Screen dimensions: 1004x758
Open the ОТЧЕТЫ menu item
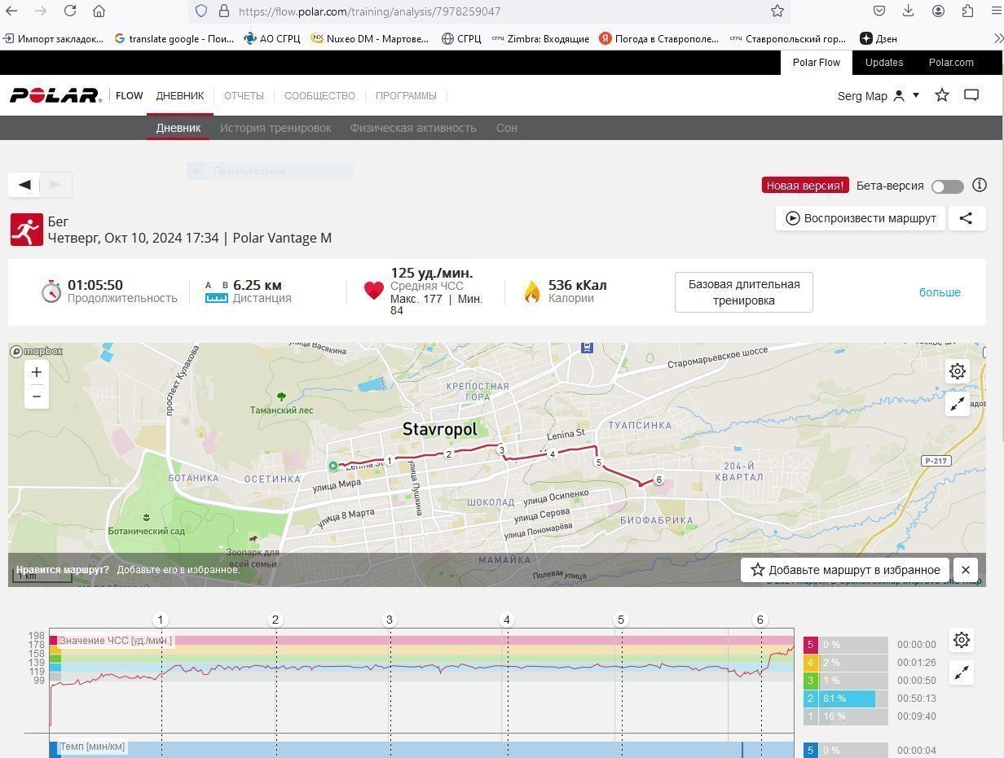(244, 95)
